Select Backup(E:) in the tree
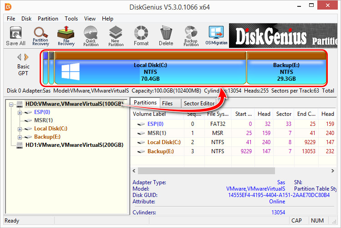Viewport: 341px width, 228px height. point(47,137)
